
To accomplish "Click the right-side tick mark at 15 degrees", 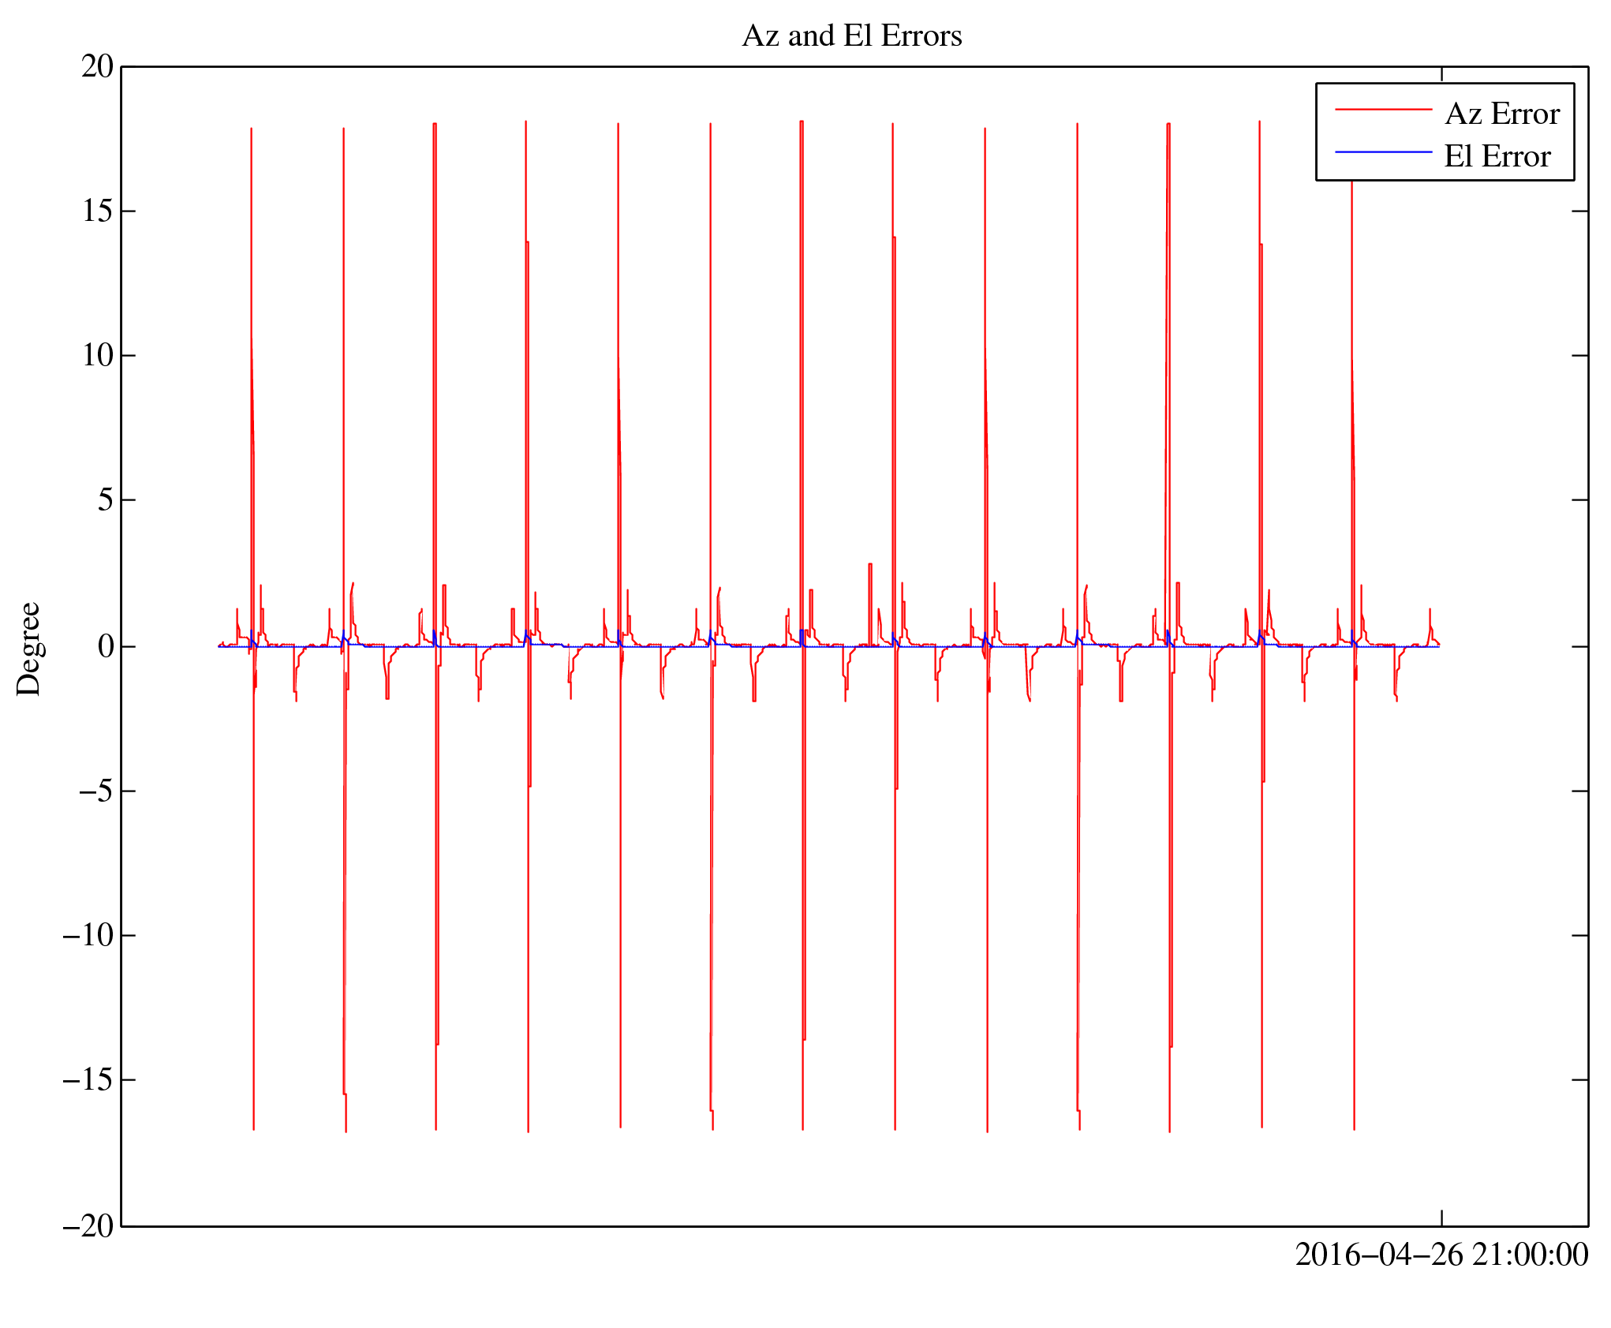I will click(x=1579, y=211).
